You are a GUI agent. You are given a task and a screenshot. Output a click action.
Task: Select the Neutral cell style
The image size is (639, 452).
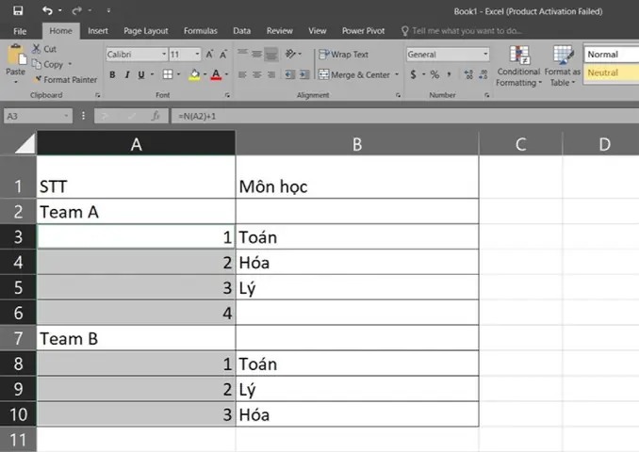(612, 73)
